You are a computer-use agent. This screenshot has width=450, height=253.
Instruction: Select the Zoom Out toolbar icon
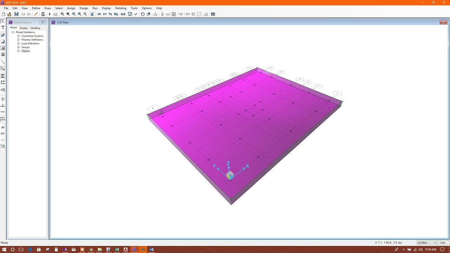coord(85,14)
